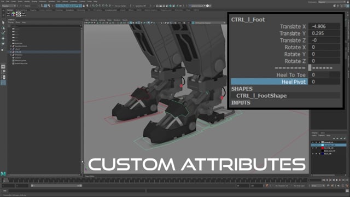This screenshot has height=197, width=350.
Task: Select Ground_LYR layer name
Action: tap(329, 142)
